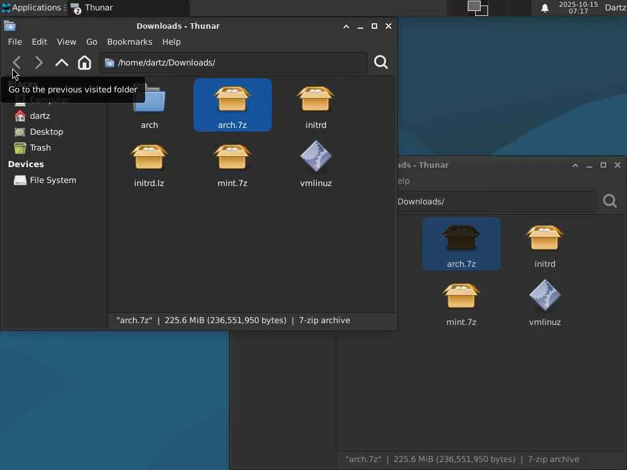The width and height of the screenshot is (627, 470).
Task: Shade the front Thunar window with up arrow
Action: pos(347,26)
